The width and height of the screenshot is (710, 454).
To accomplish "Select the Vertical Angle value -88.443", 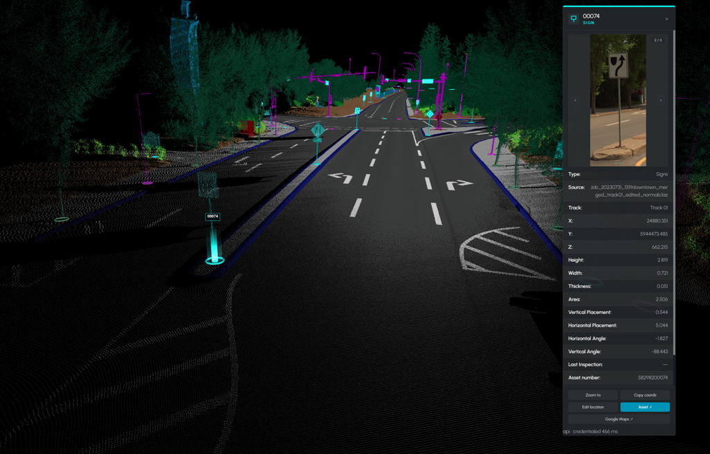I will (x=660, y=352).
